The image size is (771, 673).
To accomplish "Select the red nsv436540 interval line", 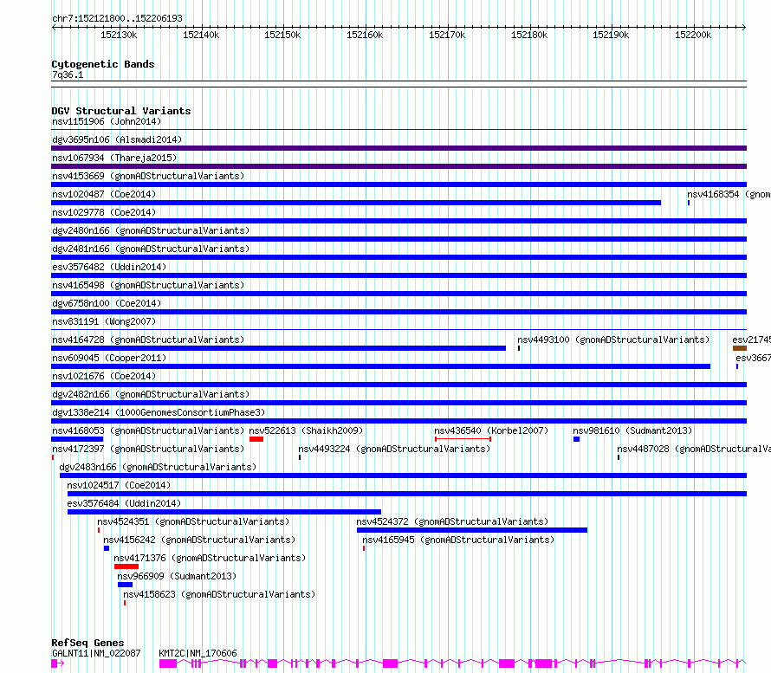I will click(463, 439).
